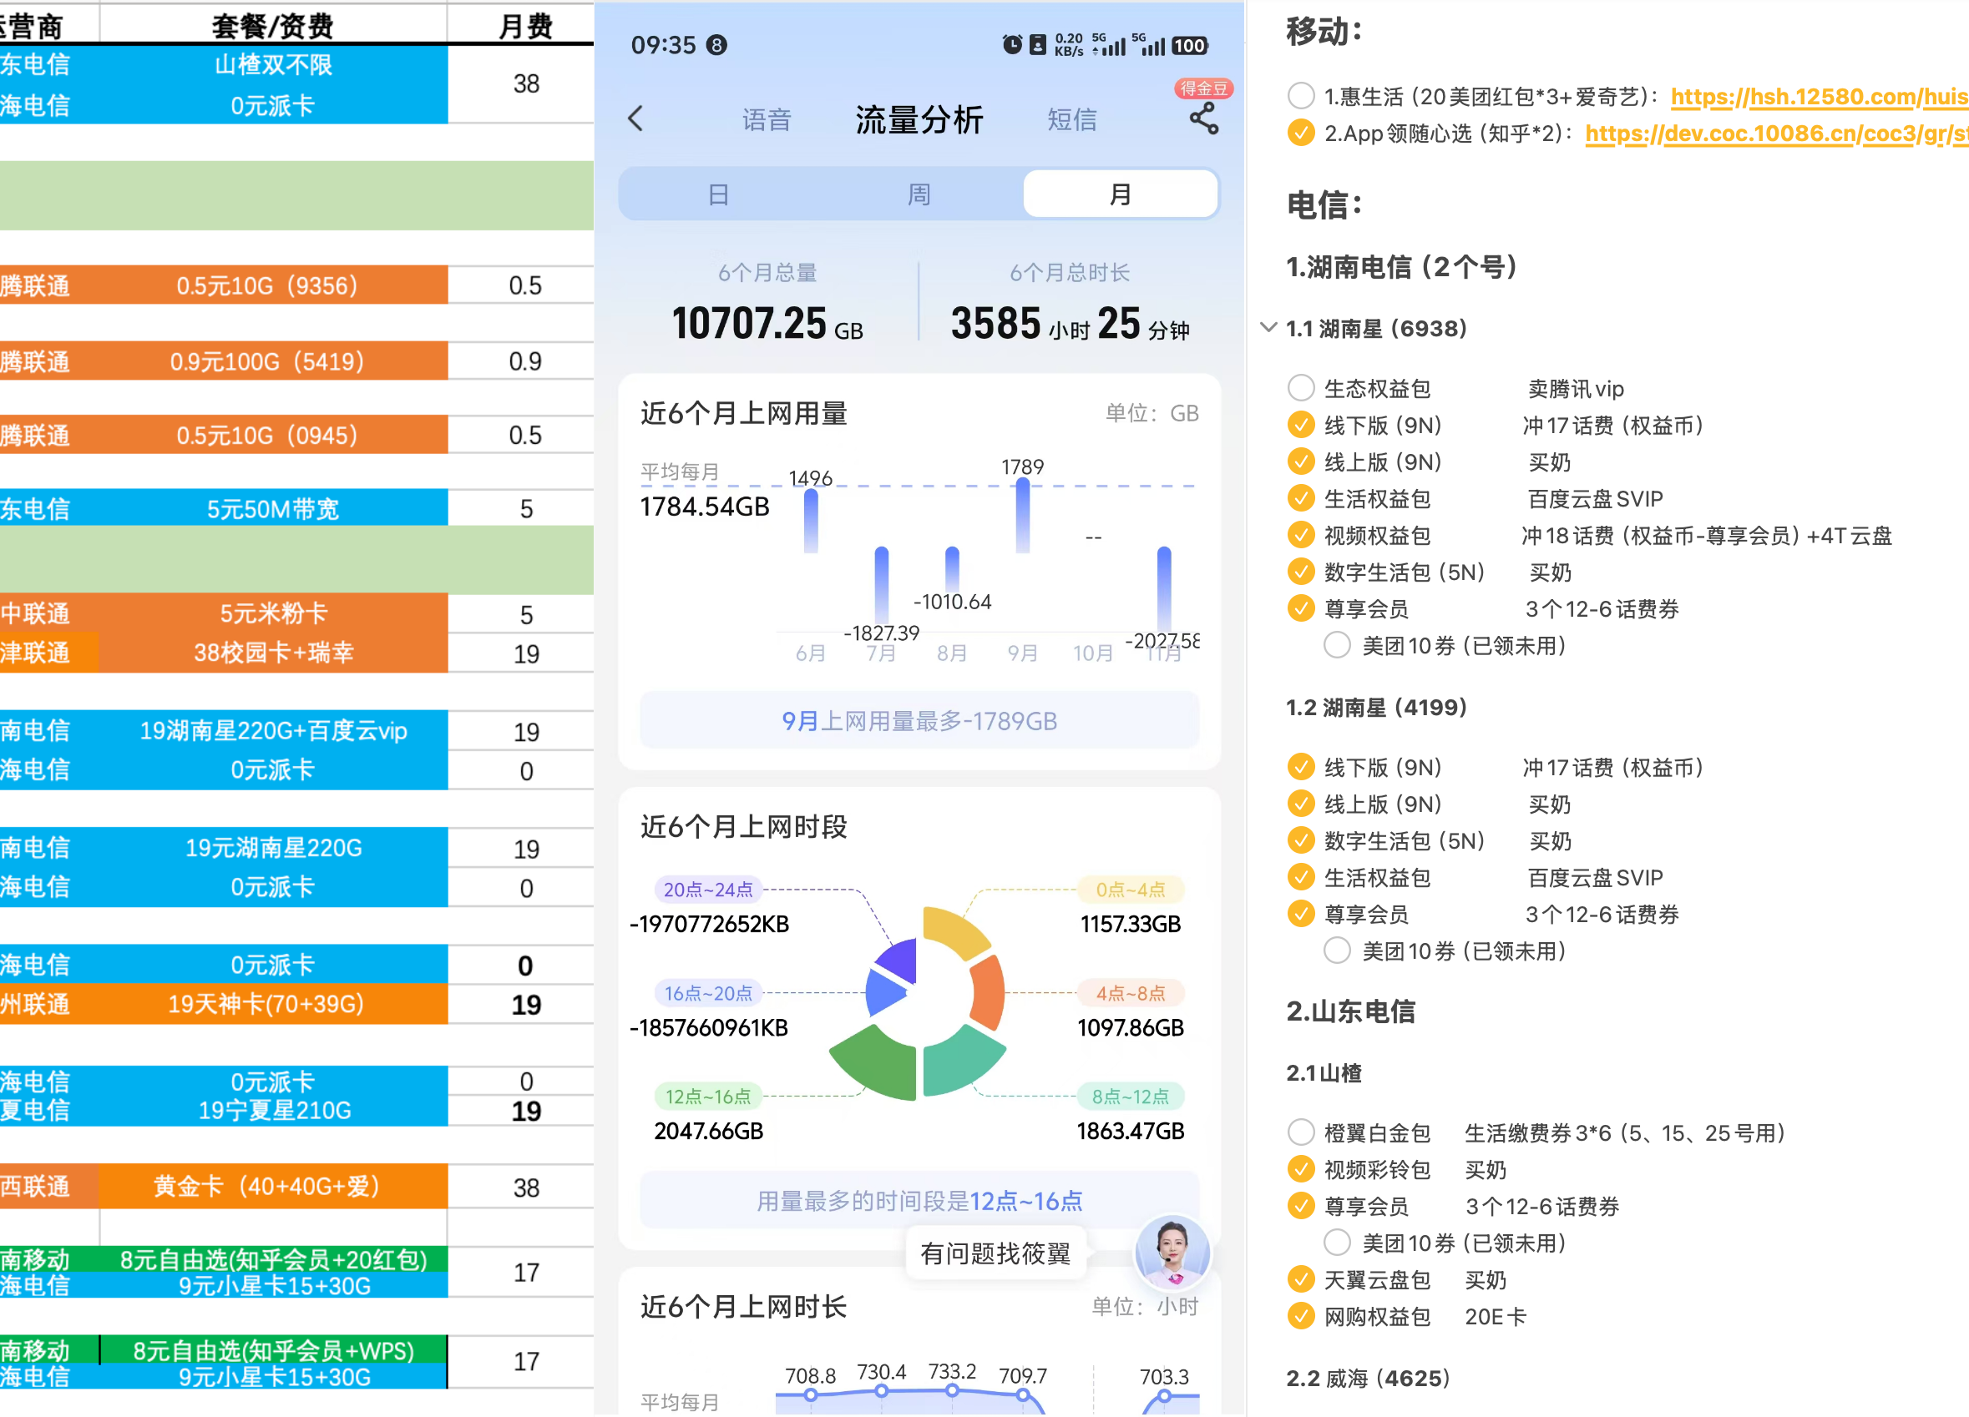The width and height of the screenshot is (1969, 1417).
Task: Select cell 38校园卡+瑞幸
Action: coord(272,653)
